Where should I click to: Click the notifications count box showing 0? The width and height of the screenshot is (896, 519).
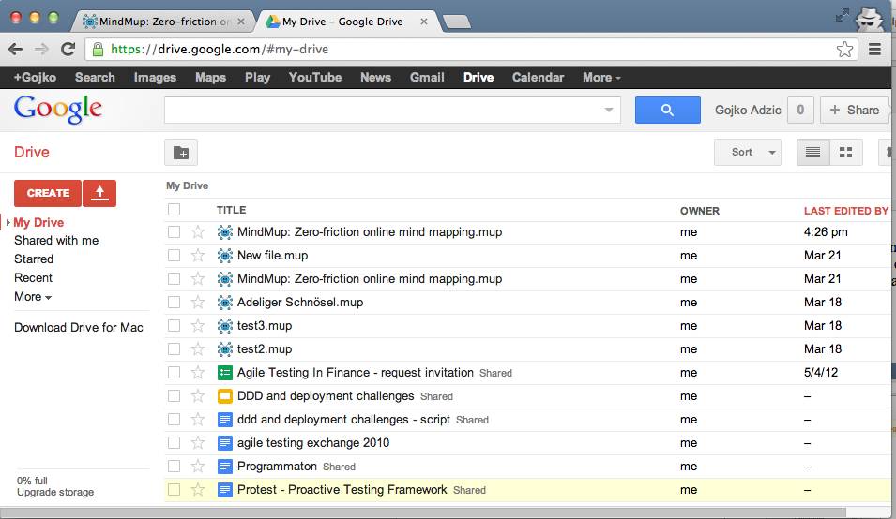tap(800, 110)
